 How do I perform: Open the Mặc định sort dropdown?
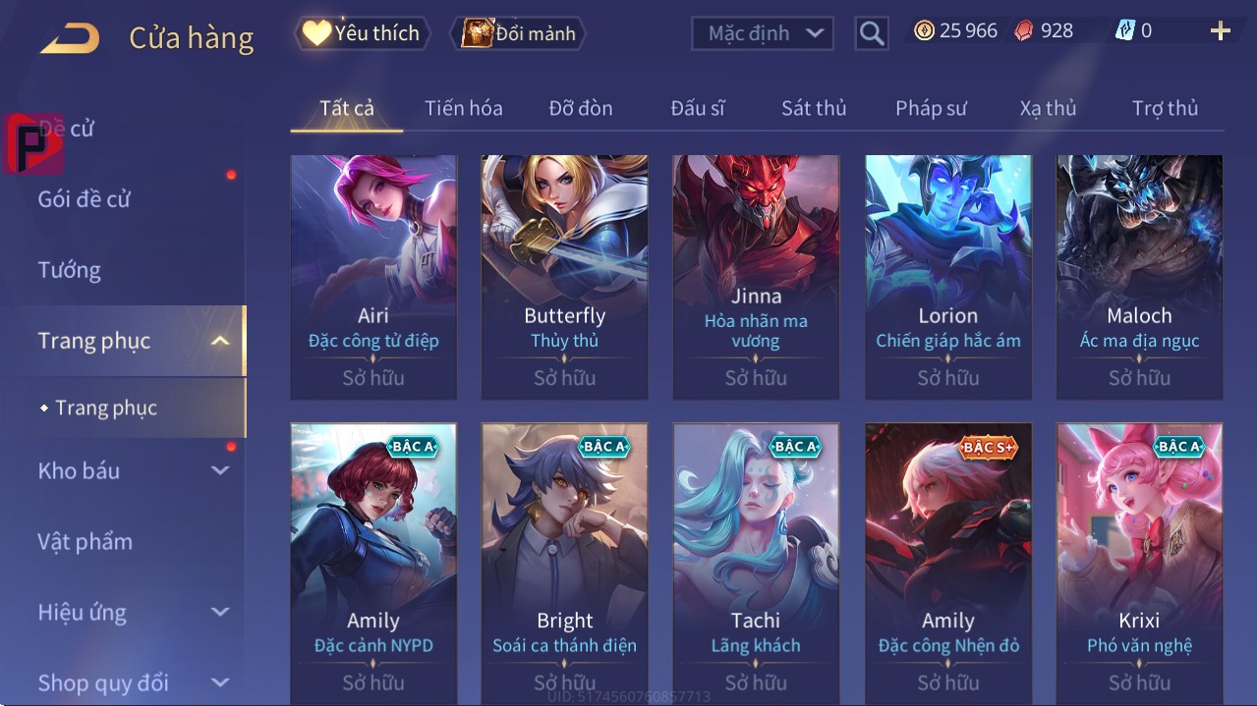[763, 33]
